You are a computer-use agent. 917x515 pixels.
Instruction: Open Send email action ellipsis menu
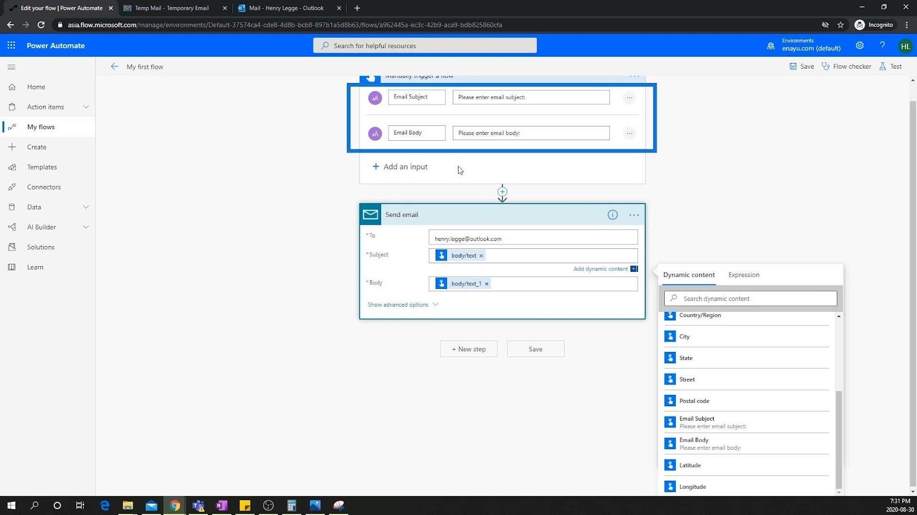pos(634,215)
